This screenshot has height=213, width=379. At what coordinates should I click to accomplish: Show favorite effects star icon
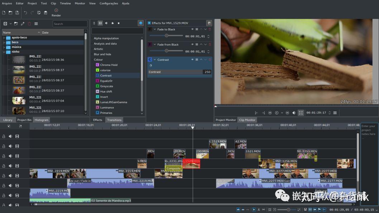[119, 23]
